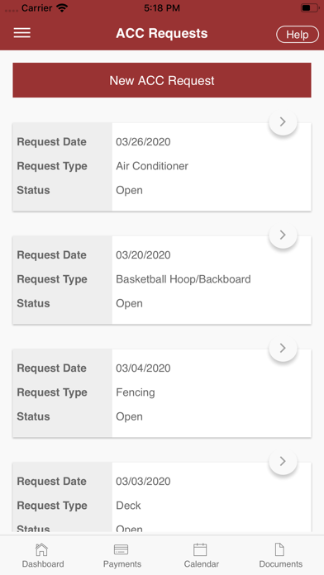Click the battery indicator icon
The width and height of the screenshot is (324, 575).
click(x=310, y=7)
